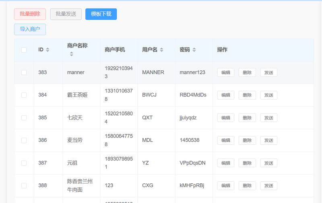This screenshot has height=203, width=322.
Task: Download template via 模板下载 button
Action: click(x=101, y=14)
